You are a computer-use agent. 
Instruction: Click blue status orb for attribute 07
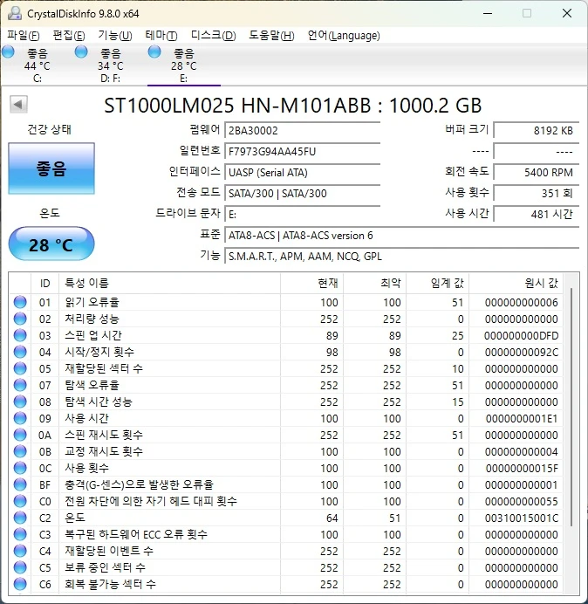pos(20,385)
